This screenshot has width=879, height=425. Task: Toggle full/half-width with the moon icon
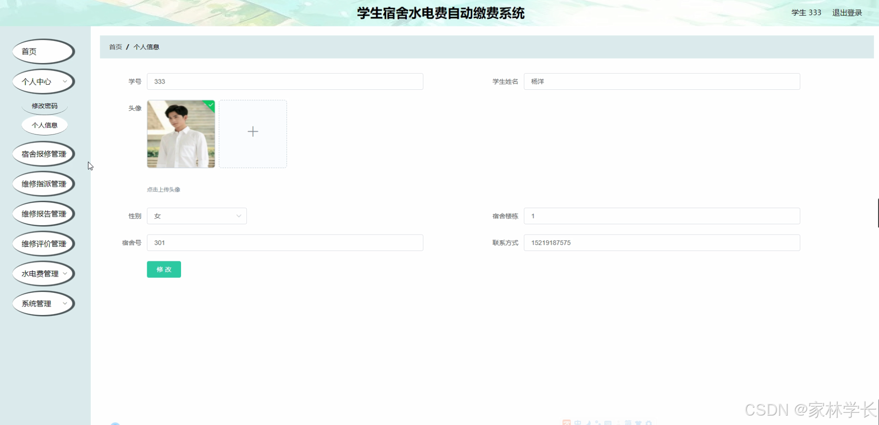588,422
